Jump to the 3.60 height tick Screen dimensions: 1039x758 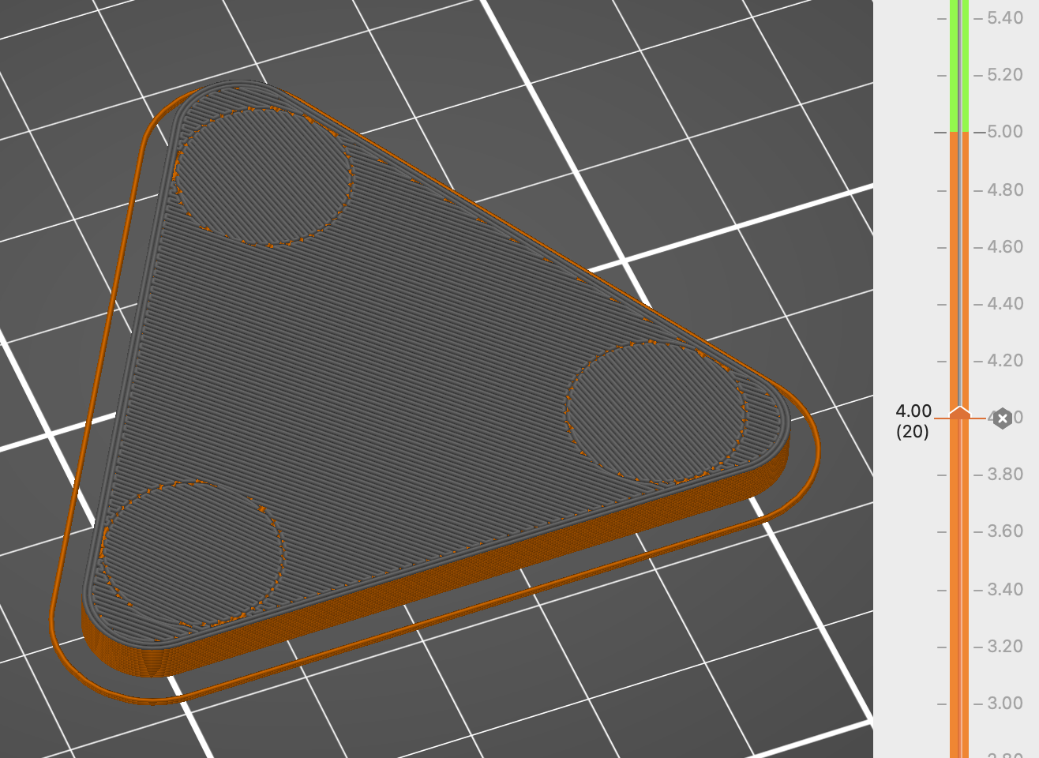click(1005, 531)
